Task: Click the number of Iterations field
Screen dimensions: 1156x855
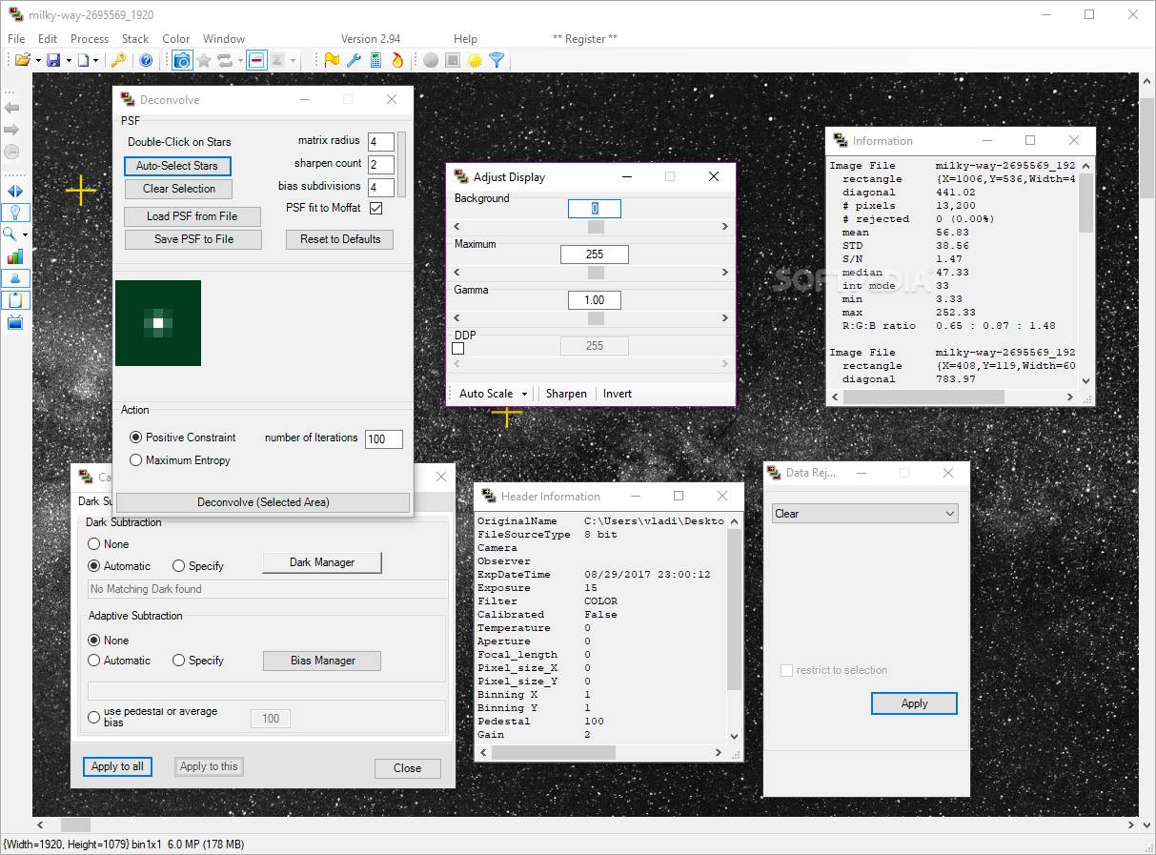Action: (x=383, y=439)
